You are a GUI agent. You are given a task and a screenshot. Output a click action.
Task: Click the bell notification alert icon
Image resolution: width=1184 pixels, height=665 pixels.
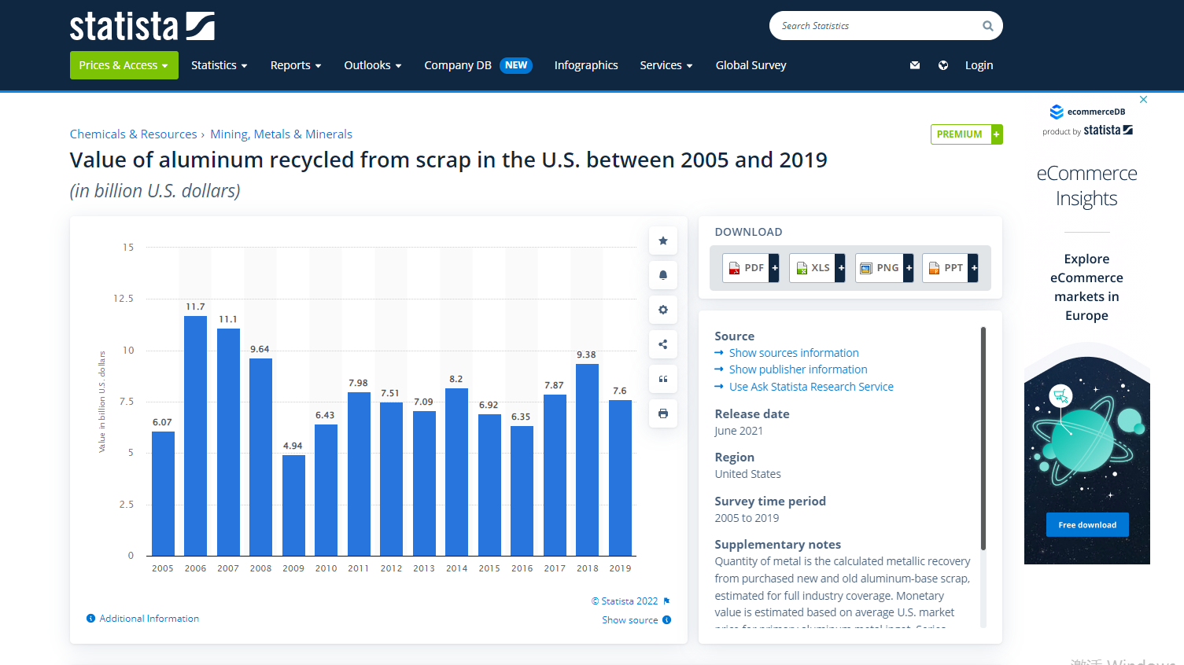[x=663, y=275]
